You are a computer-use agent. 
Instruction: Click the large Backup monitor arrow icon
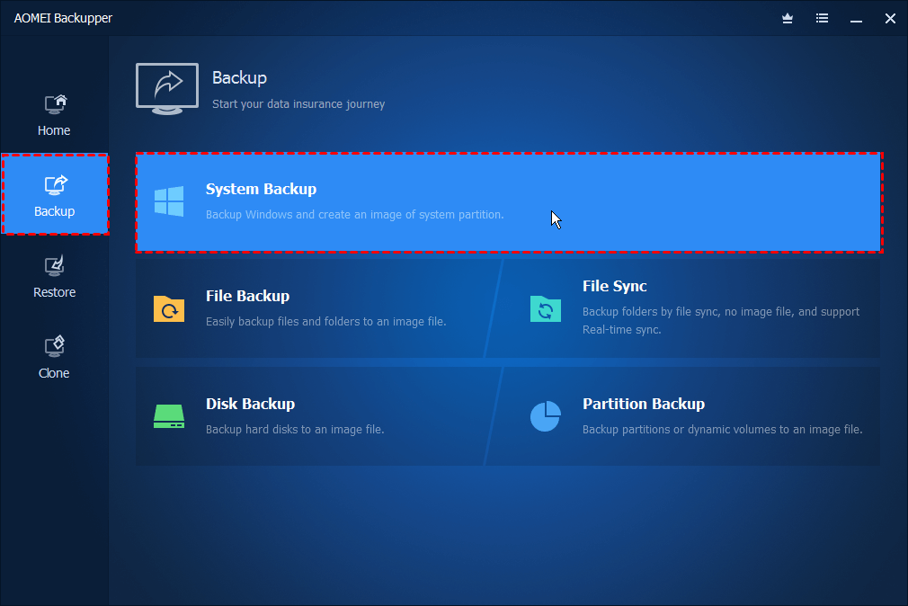pyautogui.click(x=166, y=88)
